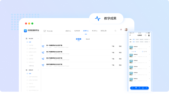The width and height of the screenshot is (169, 95).
Task: Click 预览 for 第一节课教师知识点记录下载
Action: coord(120,46)
